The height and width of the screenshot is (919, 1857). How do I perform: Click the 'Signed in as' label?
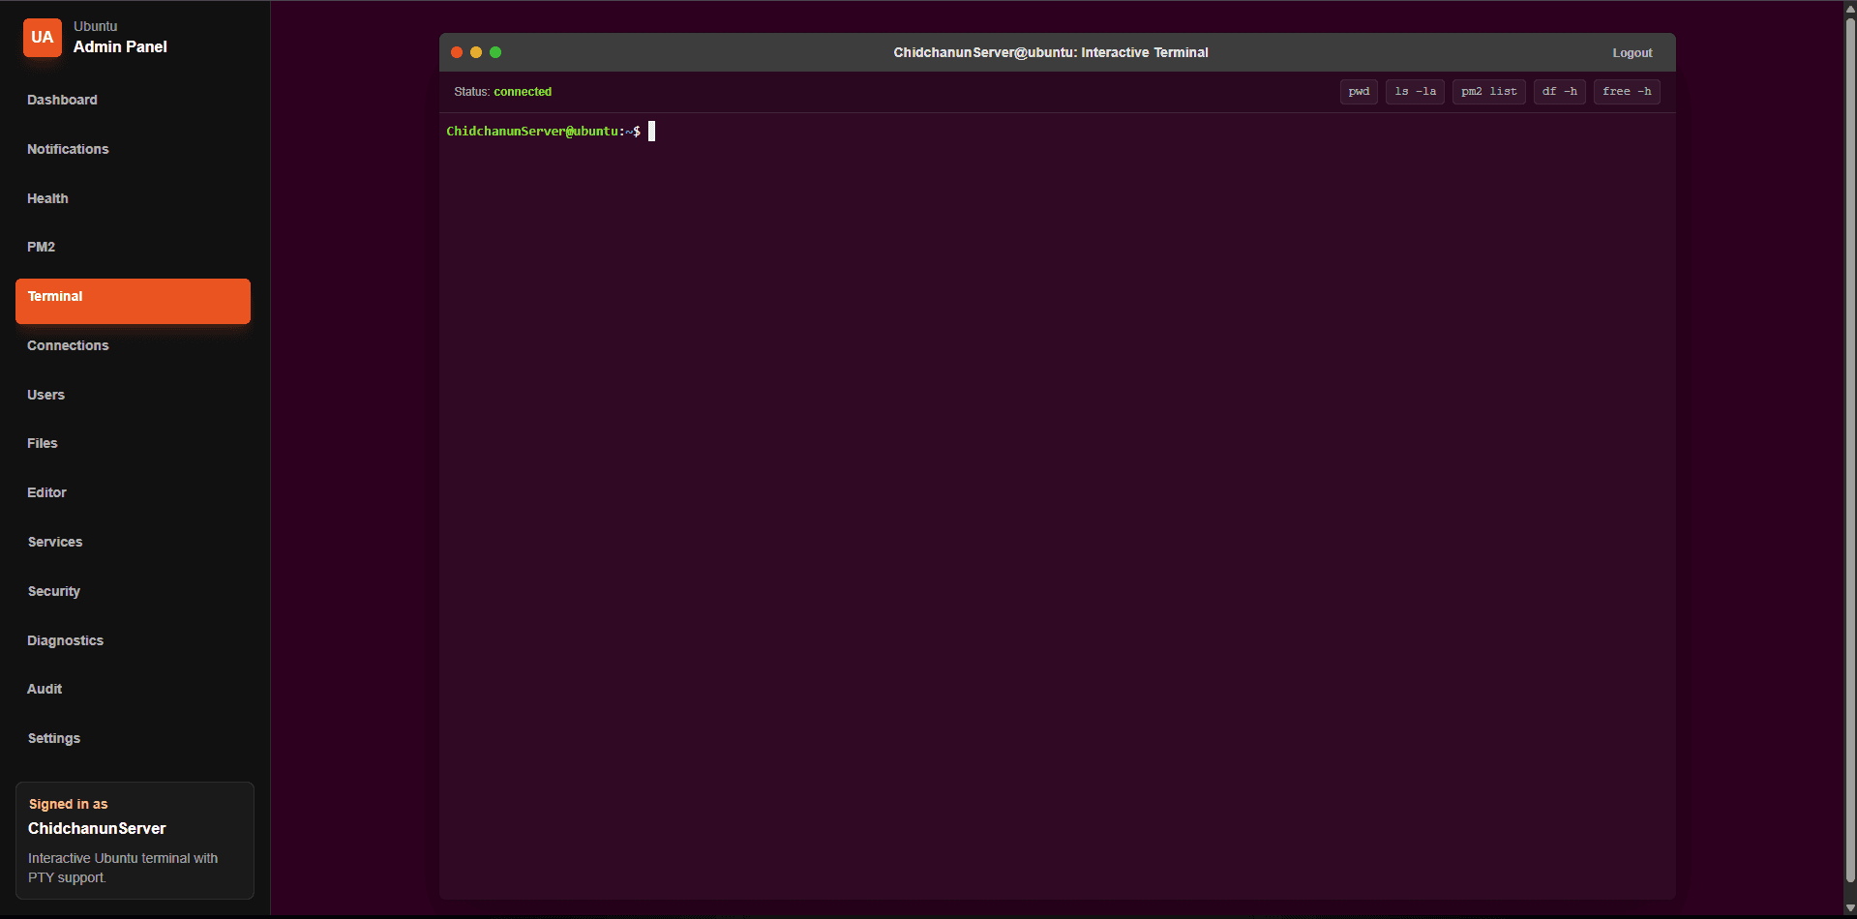point(68,804)
